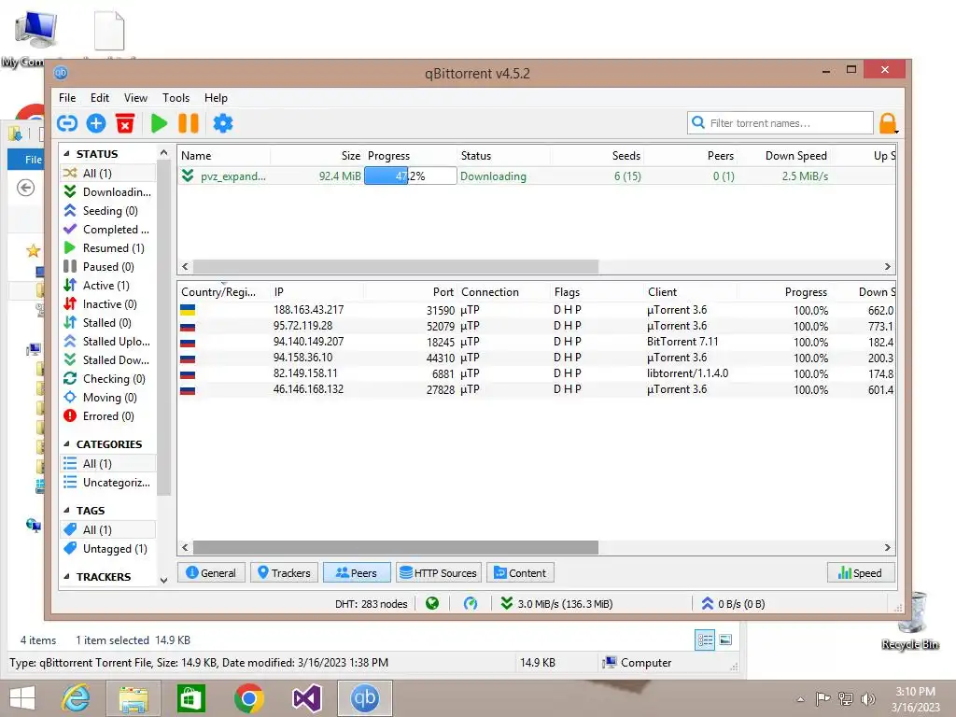Select the Completed status filter

click(x=107, y=230)
